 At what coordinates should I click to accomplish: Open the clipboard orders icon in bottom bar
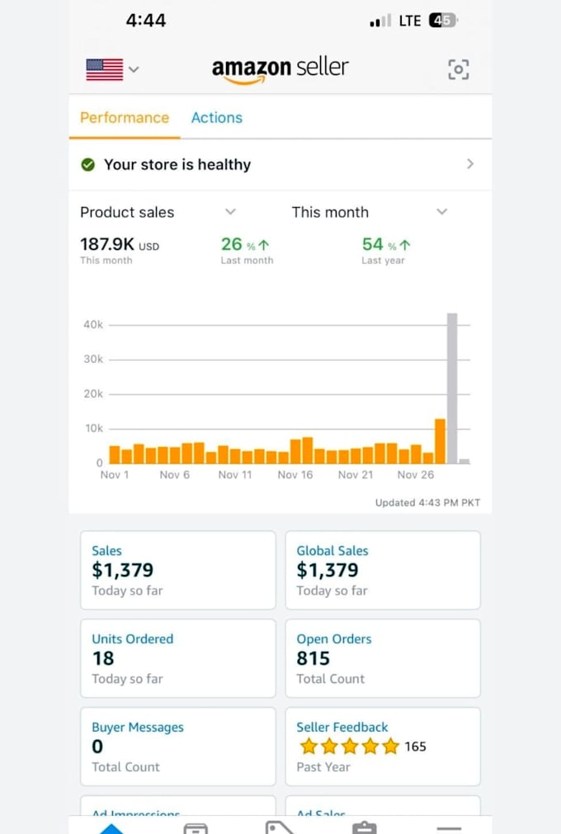[365, 827]
